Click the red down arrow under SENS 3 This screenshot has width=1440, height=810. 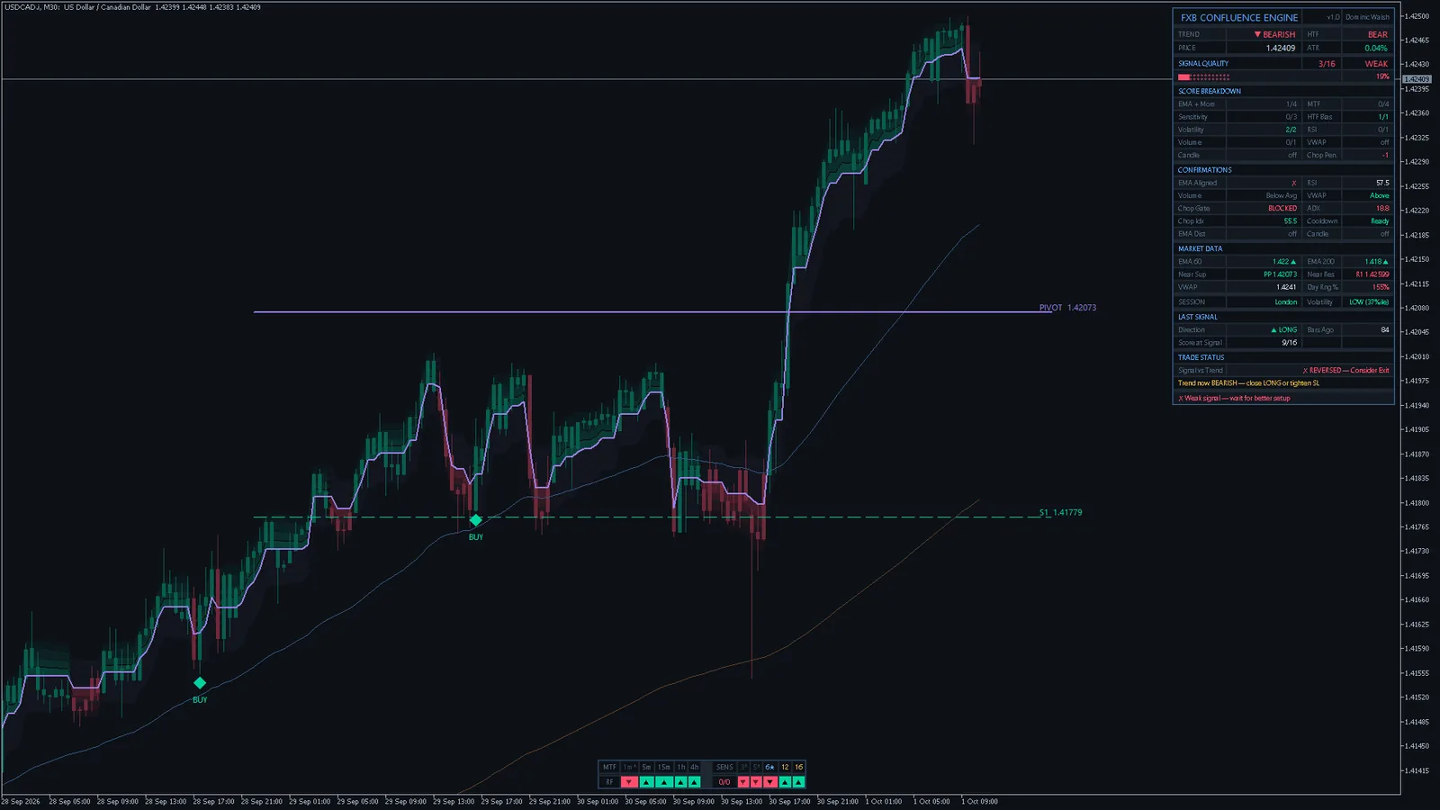743,782
